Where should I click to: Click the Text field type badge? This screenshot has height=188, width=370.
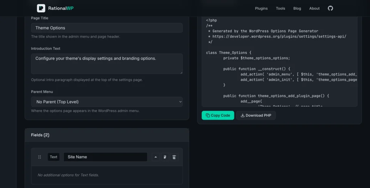(53, 157)
